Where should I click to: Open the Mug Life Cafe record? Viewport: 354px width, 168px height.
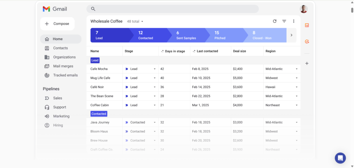(100, 78)
